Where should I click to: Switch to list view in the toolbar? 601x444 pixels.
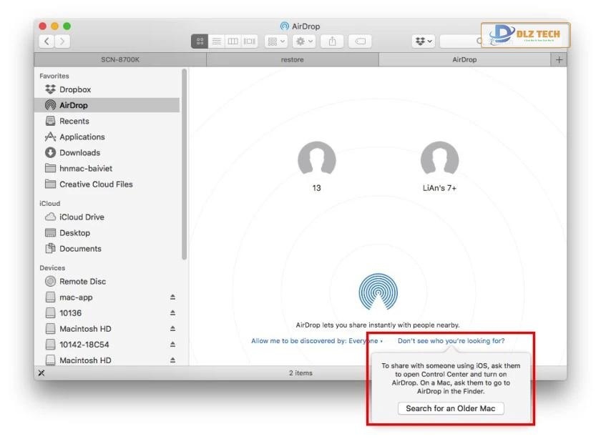coord(215,41)
